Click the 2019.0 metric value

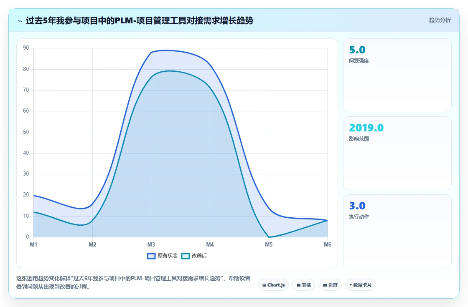click(366, 128)
